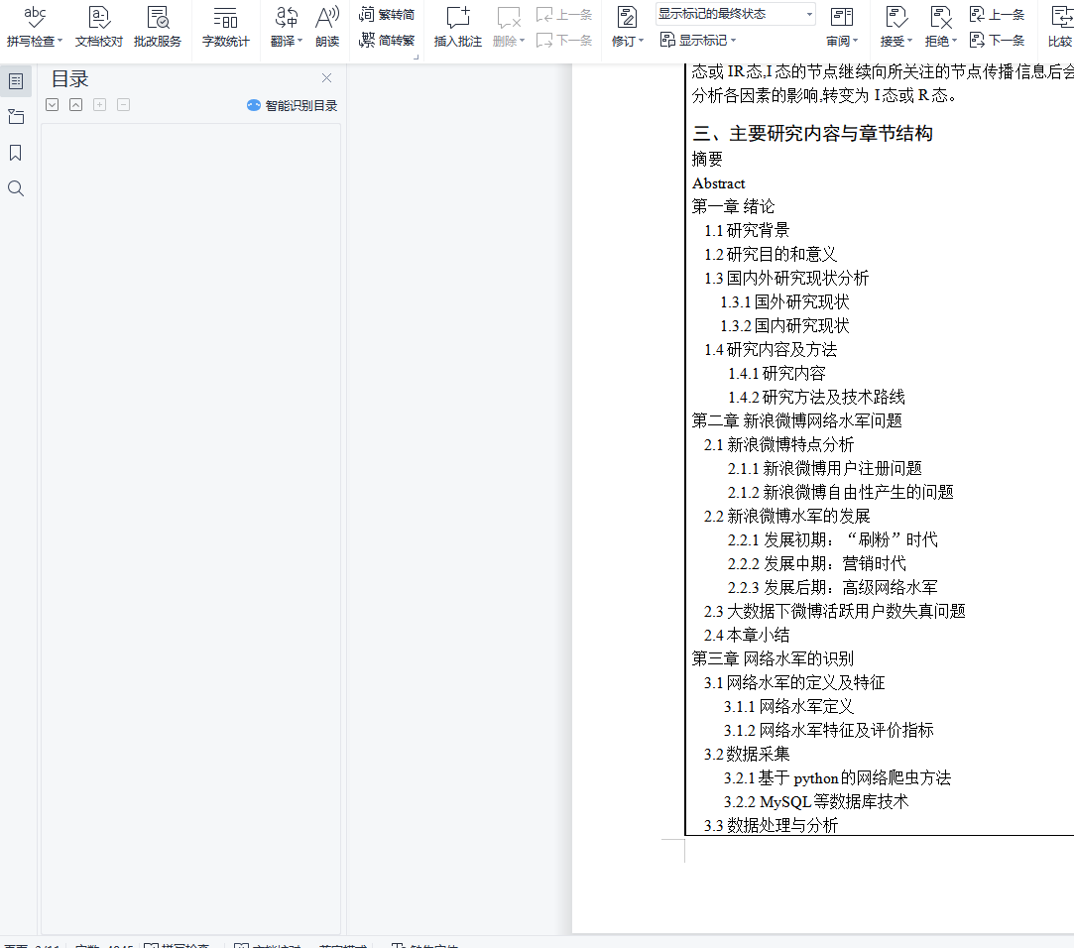Toggle 修订 track changes
The height and width of the screenshot is (948, 1074).
click(x=626, y=17)
